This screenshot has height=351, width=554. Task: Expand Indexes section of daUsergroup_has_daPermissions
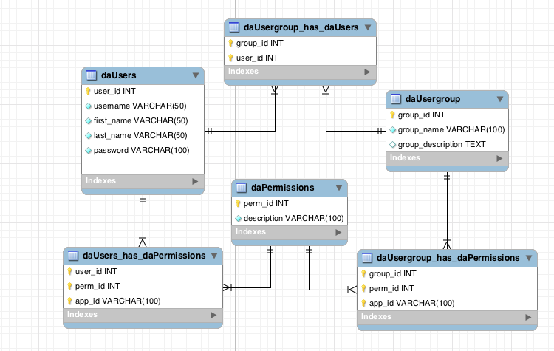[x=527, y=317]
